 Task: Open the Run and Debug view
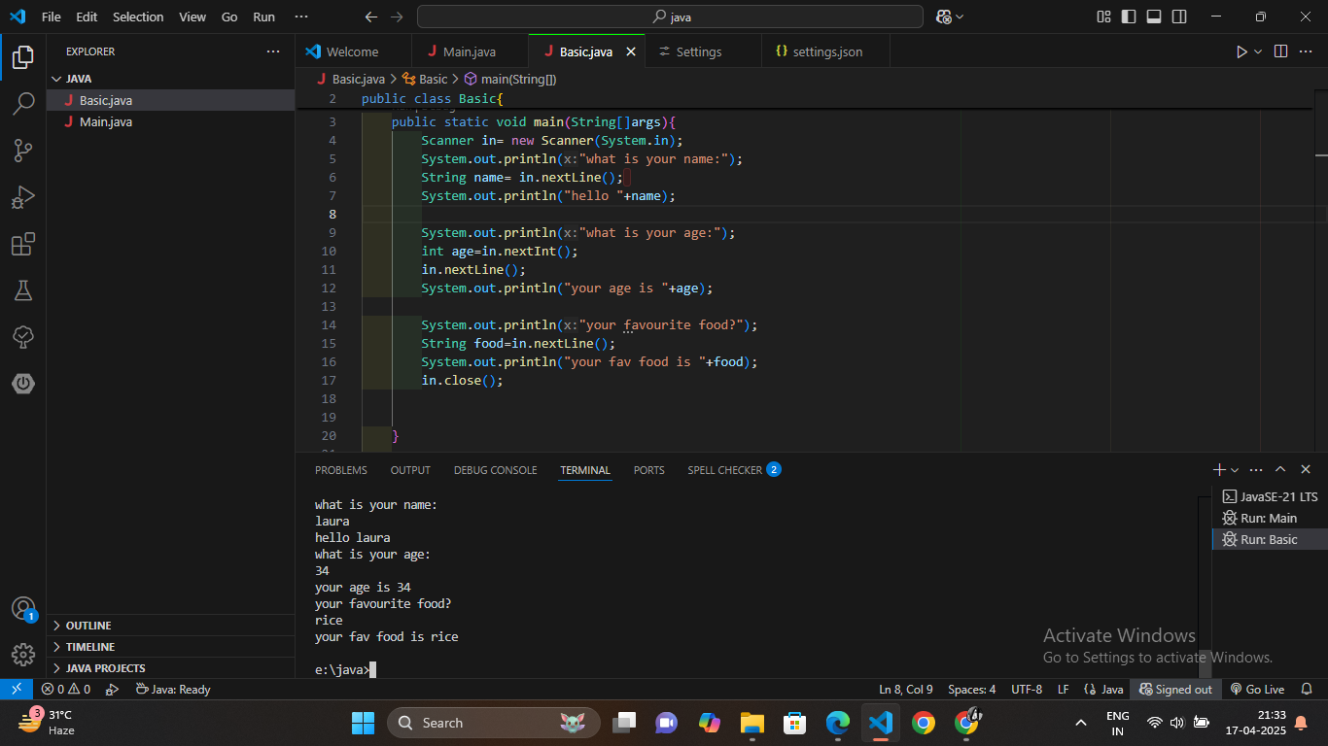(x=23, y=197)
